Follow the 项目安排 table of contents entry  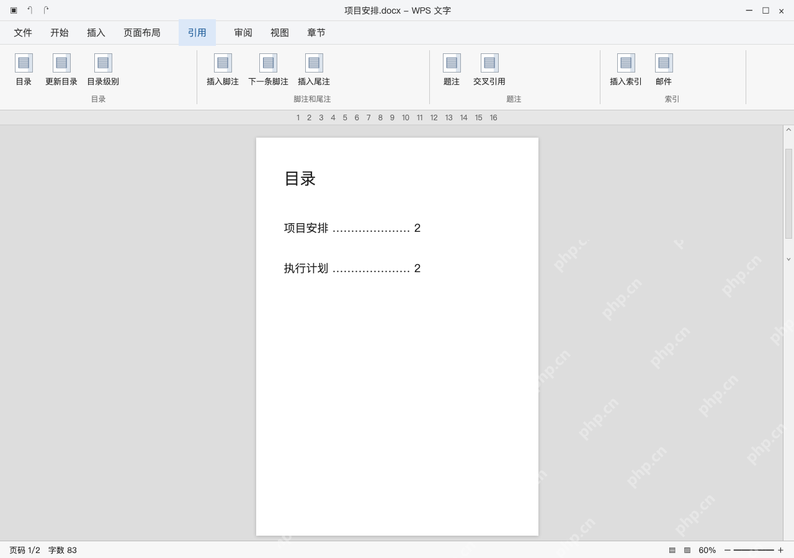click(352, 228)
